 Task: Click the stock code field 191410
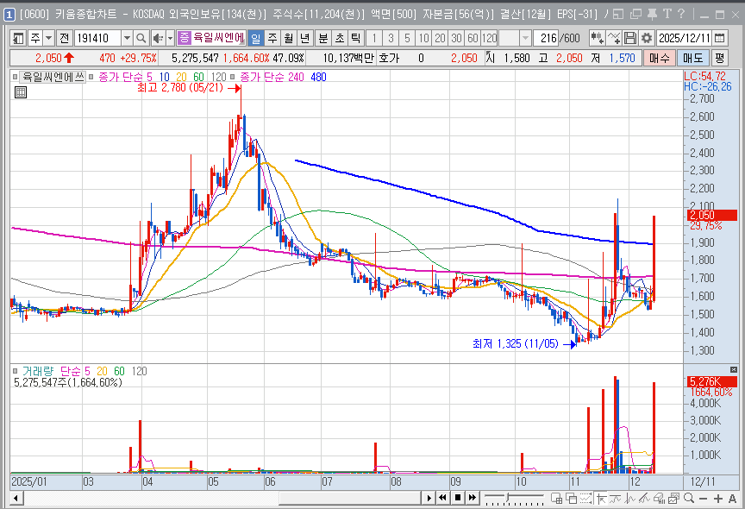(x=97, y=38)
